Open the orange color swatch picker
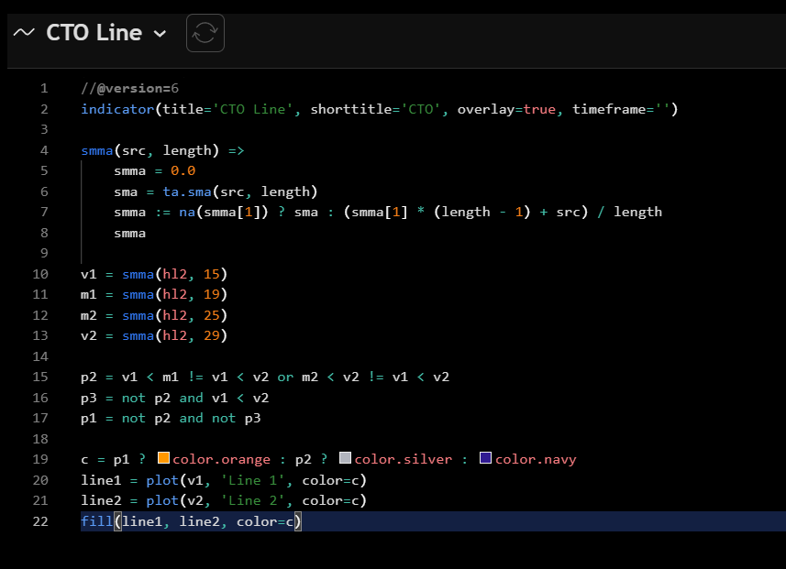 (163, 458)
